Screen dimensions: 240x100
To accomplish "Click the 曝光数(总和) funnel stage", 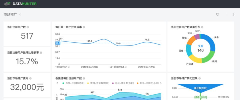I will tap(201, 88).
